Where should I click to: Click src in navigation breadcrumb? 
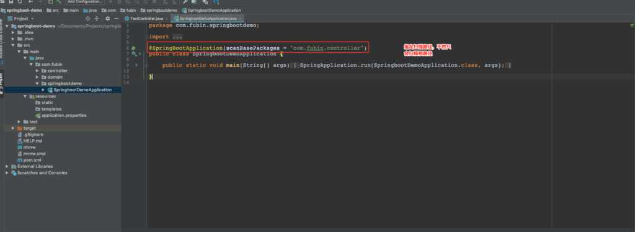click(x=53, y=10)
